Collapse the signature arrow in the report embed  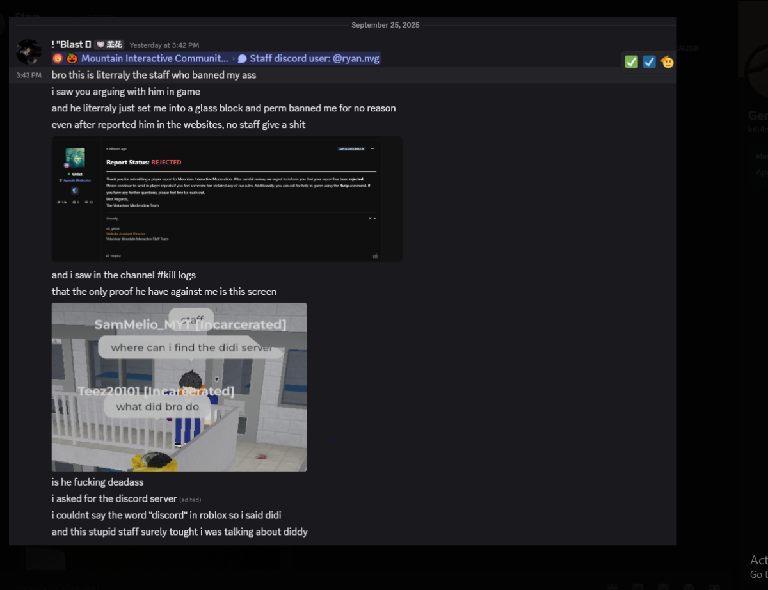pos(374,218)
